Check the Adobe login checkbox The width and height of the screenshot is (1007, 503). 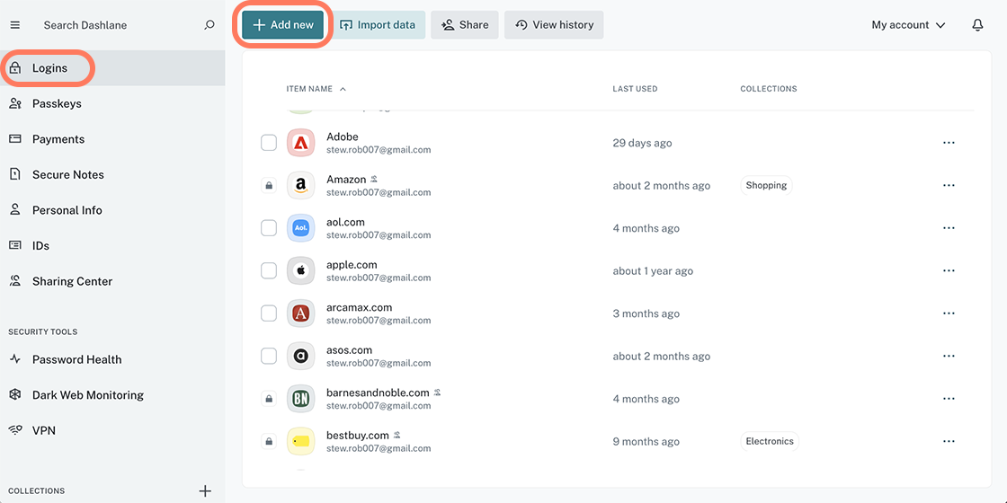[x=269, y=143]
